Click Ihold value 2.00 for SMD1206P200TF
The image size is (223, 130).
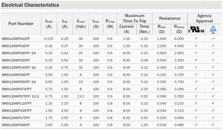(x=49, y=125)
